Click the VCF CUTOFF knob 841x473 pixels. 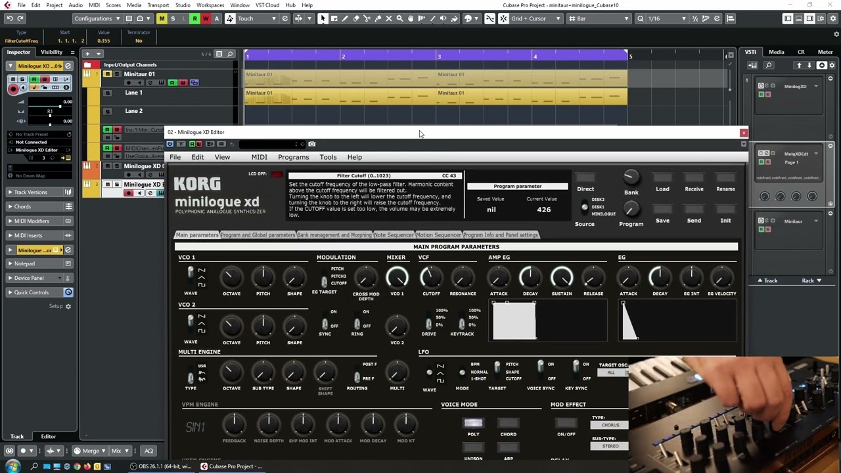[431, 277]
